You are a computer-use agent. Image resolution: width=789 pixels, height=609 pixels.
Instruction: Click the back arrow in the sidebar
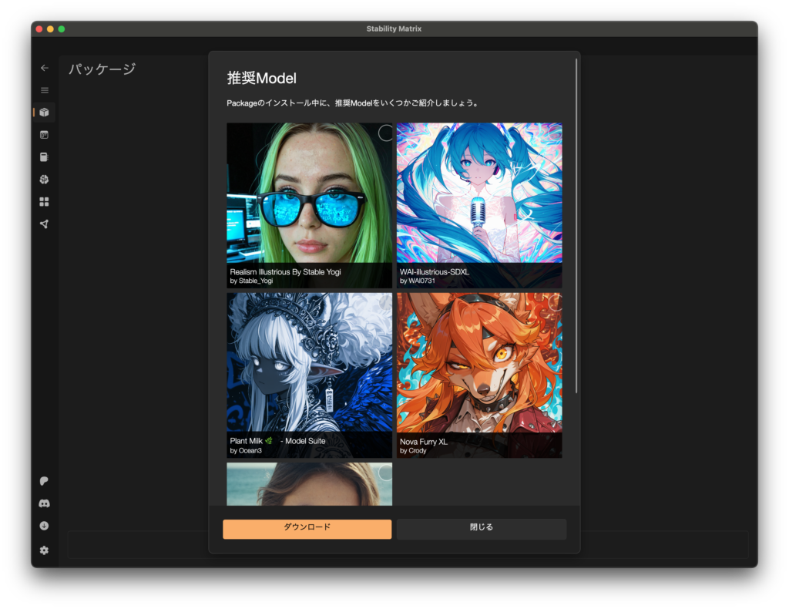coord(44,68)
